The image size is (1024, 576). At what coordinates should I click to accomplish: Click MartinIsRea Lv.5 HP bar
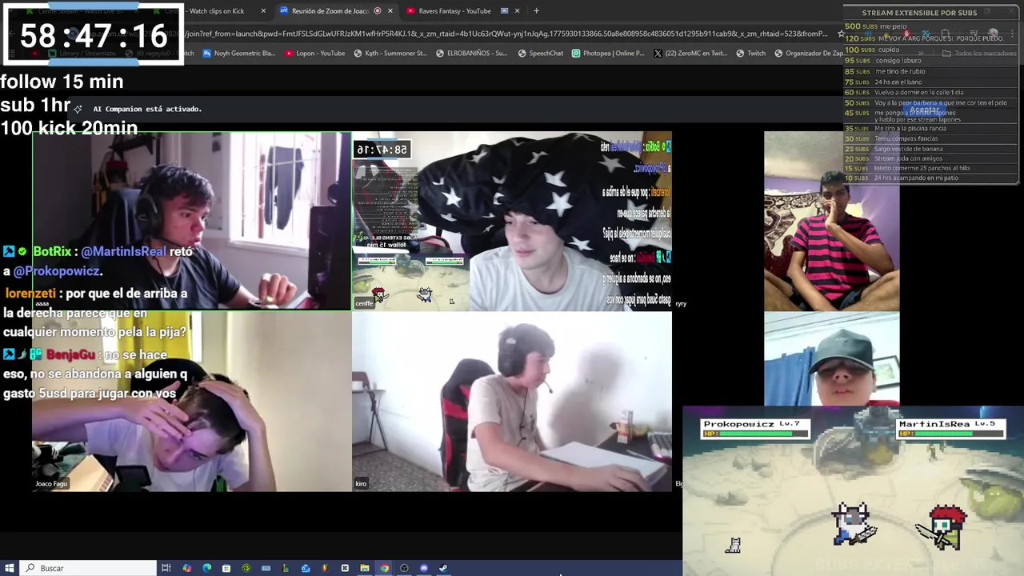click(950, 434)
